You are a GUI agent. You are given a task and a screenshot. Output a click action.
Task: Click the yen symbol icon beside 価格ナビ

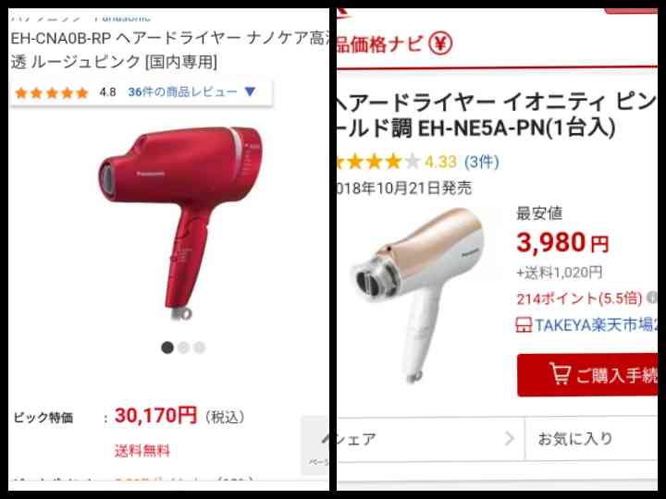440,43
